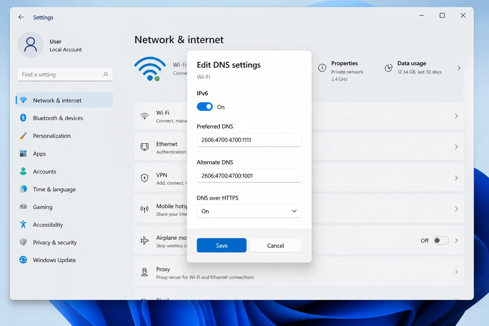This screenshot has height=326, width=489.
Task: Expand the Proxy row chevron
Action: 456,272
